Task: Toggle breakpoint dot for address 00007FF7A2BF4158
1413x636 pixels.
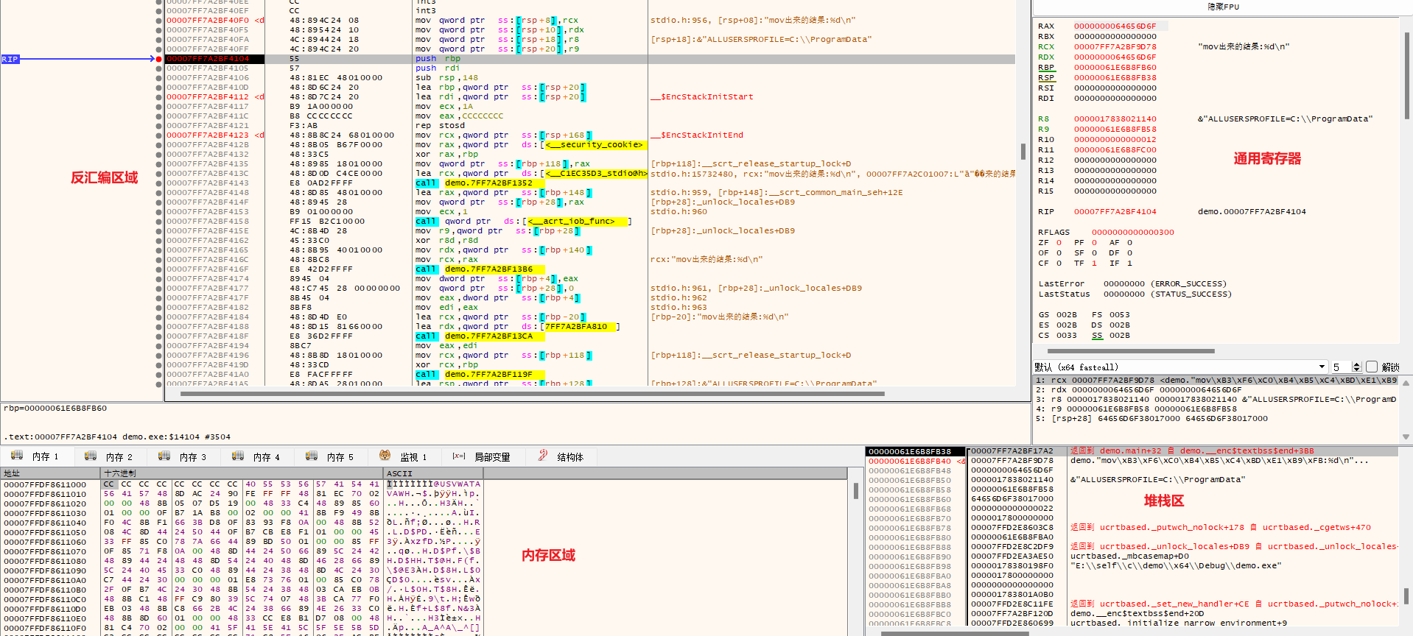Action: 158,222
